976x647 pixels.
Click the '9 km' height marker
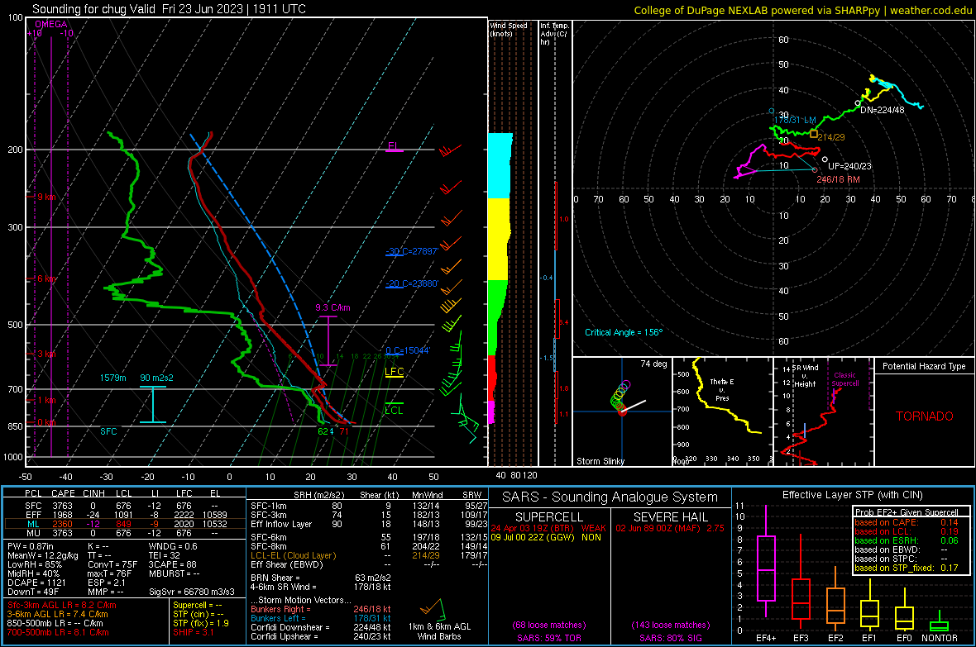tap(46, 197)
